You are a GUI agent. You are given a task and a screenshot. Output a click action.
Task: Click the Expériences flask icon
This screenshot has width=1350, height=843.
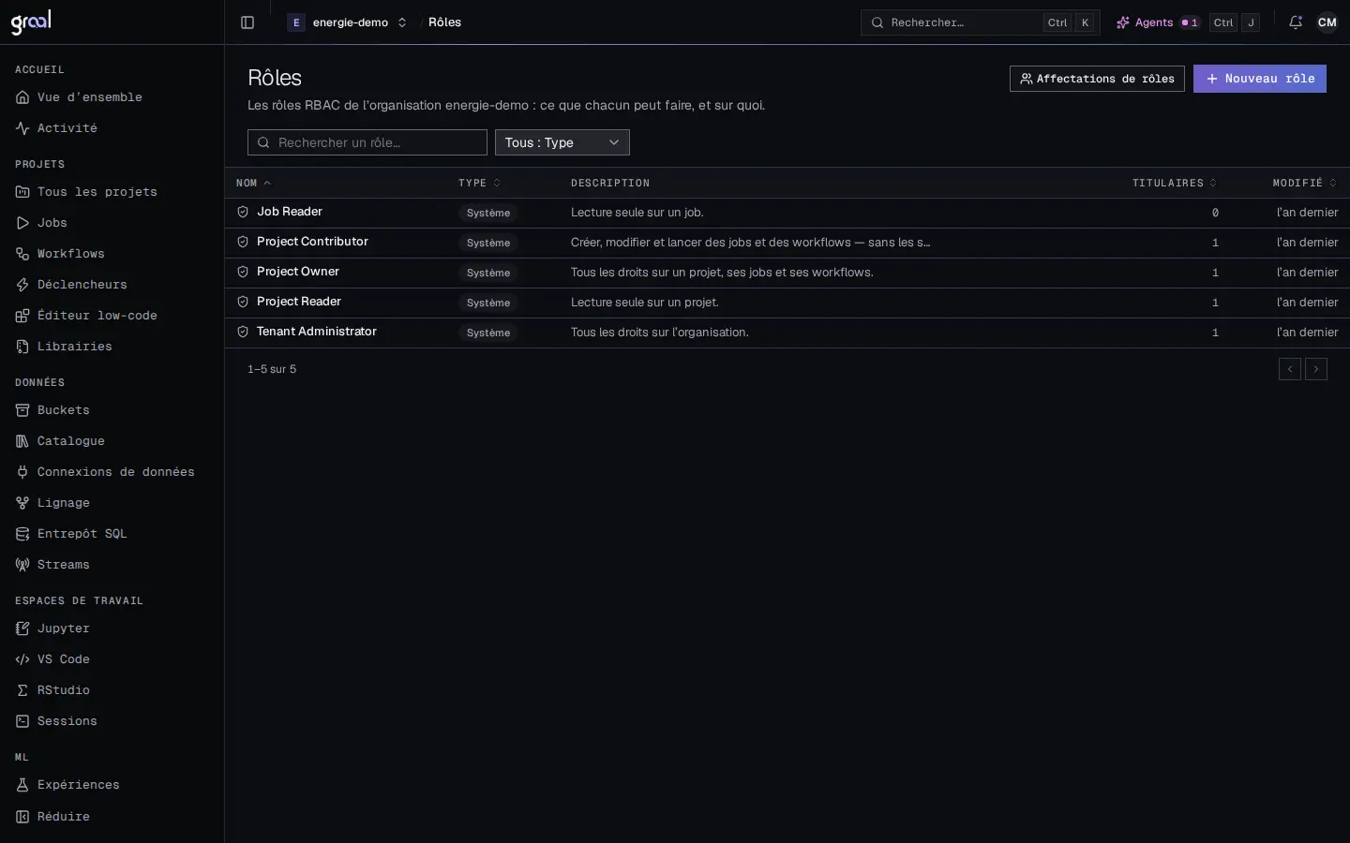tap(22, 785)
